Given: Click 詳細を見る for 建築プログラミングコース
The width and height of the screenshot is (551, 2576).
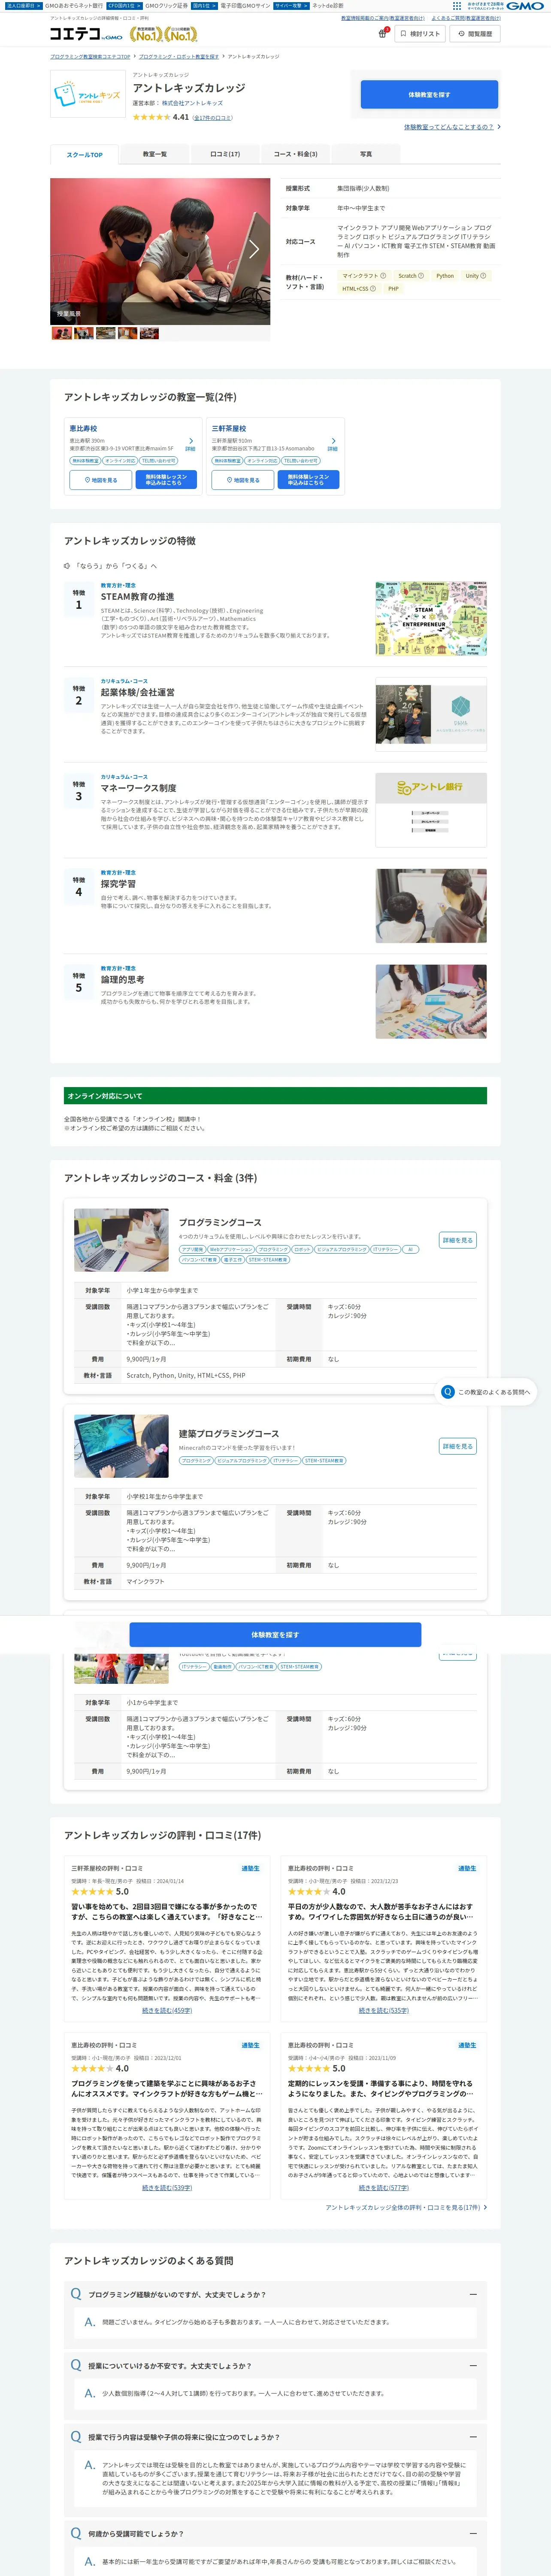Looking at the screenshot, I should (x=457, y=1446).
